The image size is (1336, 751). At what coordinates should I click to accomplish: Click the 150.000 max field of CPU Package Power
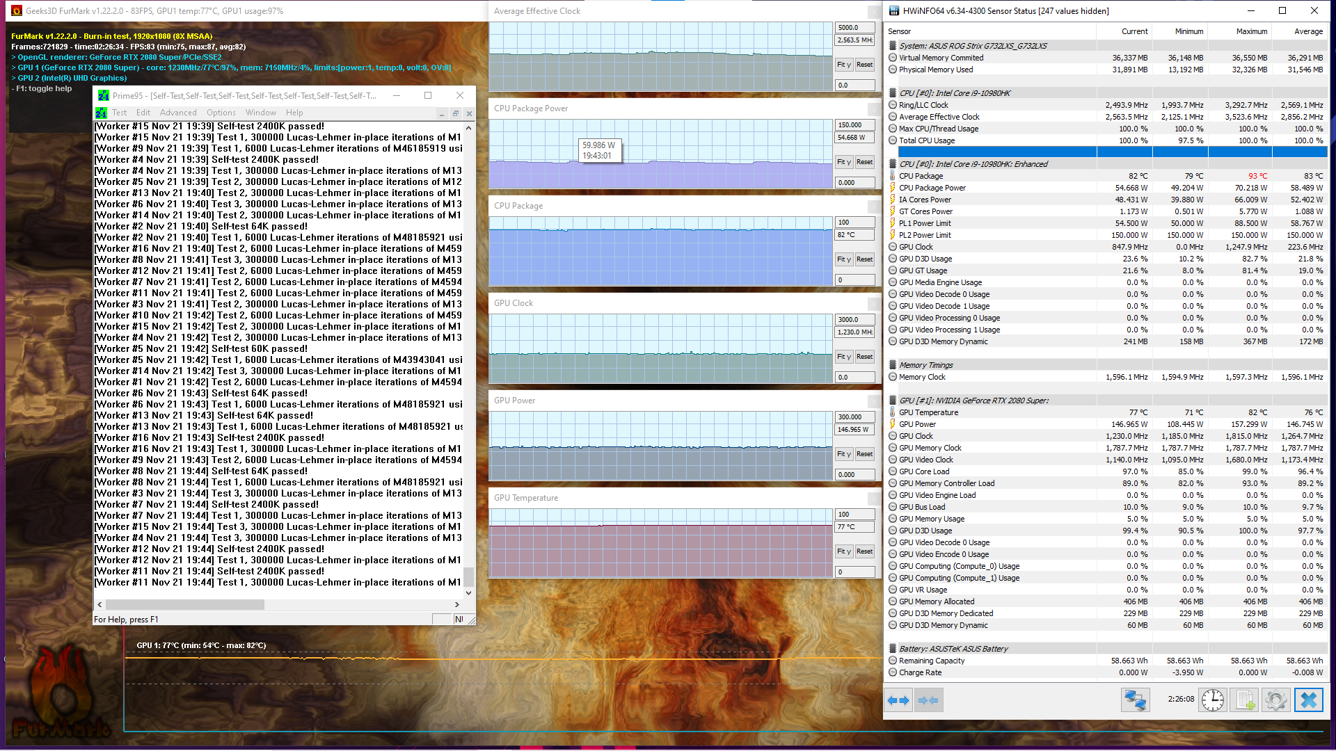(x=854, y=125)
